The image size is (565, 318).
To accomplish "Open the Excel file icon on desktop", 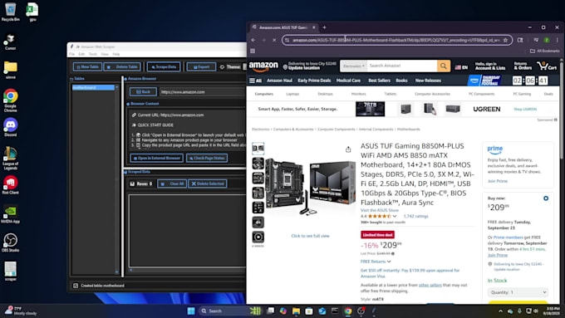I will click(x=32, y=11).
